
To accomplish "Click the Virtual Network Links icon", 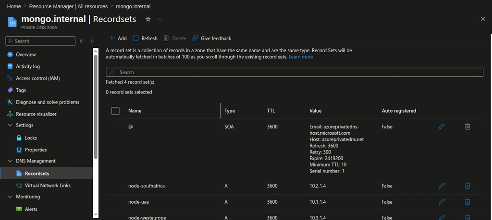I will [x=19, y=185].
